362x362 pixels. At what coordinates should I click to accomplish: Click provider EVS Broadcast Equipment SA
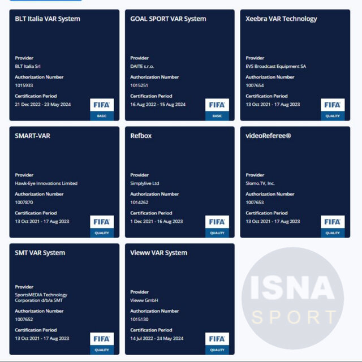[x=275, y=66]
